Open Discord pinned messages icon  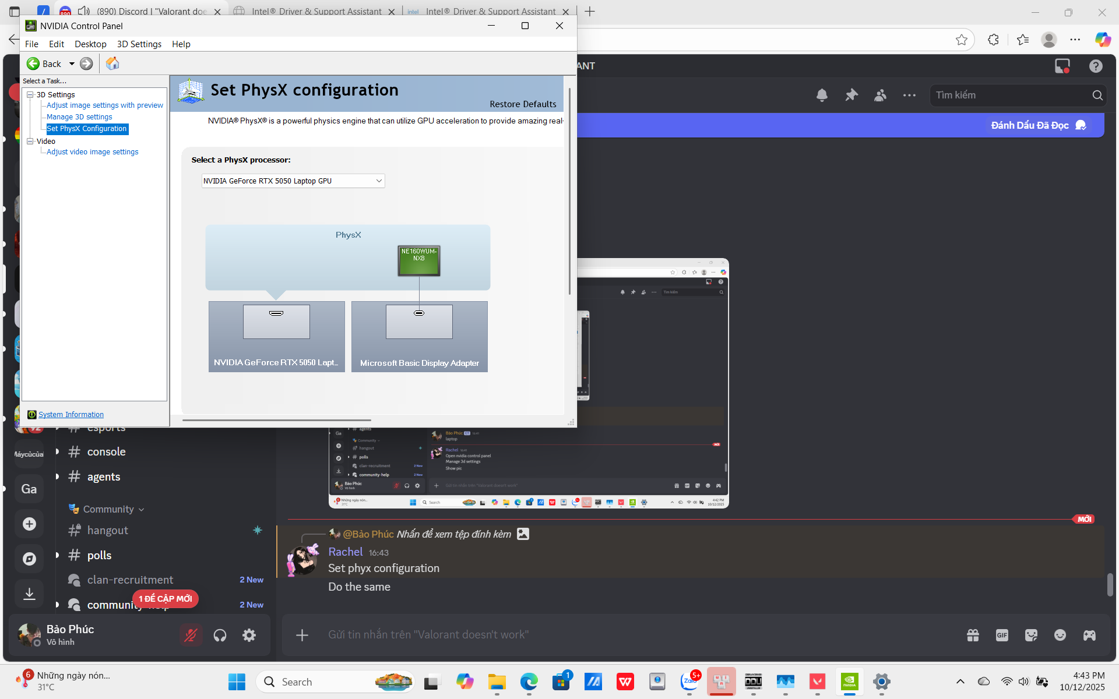pyautogui.click(x=851, y=95)
